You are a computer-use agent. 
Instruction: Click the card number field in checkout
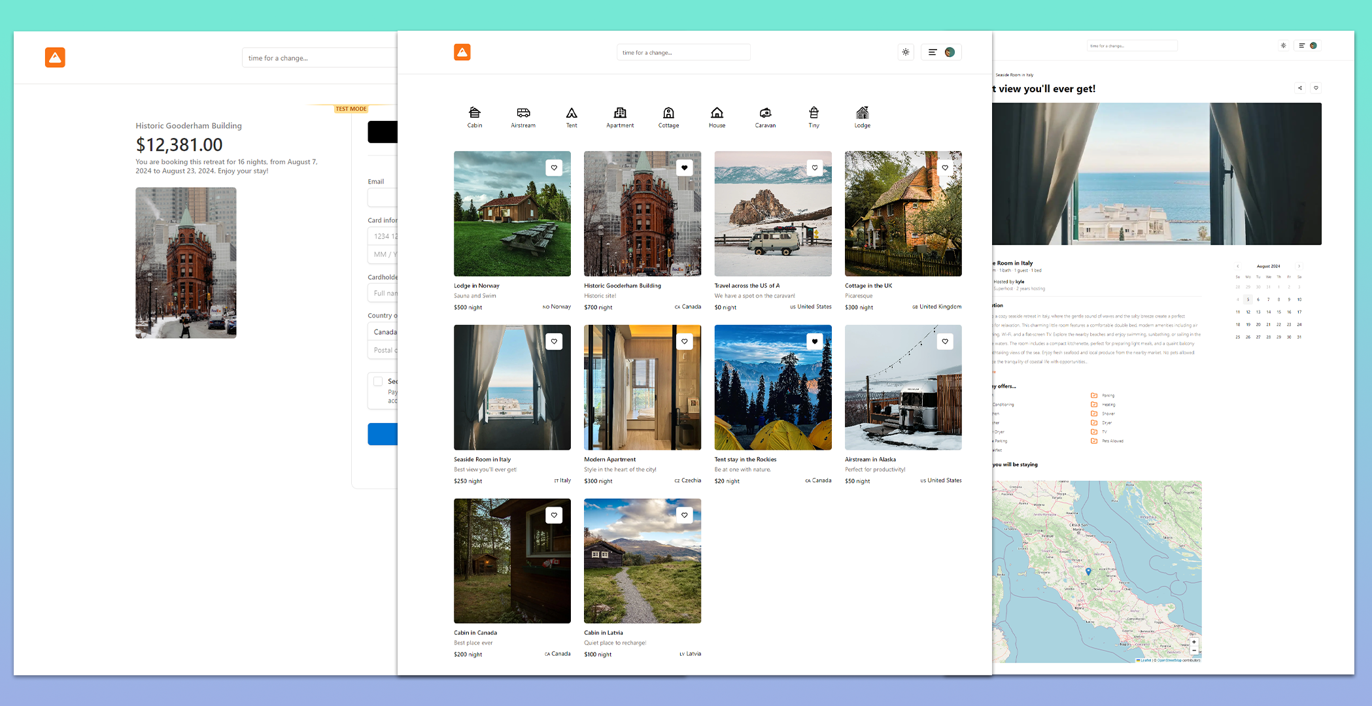click(x=383, y=236)
